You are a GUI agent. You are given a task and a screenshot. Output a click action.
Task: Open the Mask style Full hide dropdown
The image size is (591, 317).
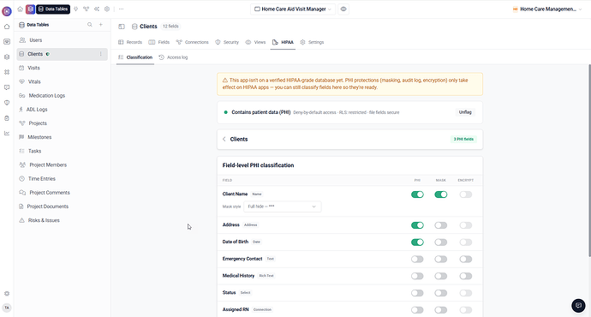pos(283,206)
